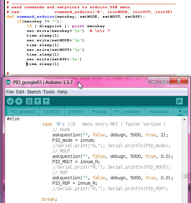Maximize the Arduino window
The width and height of the screenshot is (191, 203).
(x=163, y=81)
